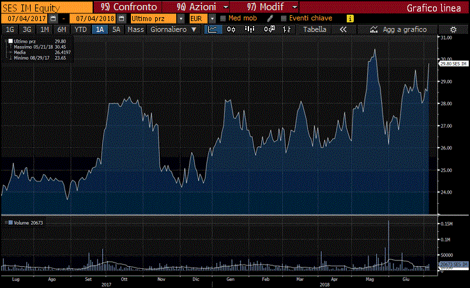
Task: Toggle the Volume legend checkbox
Action: pyautogui.click(x=10, y=222)
